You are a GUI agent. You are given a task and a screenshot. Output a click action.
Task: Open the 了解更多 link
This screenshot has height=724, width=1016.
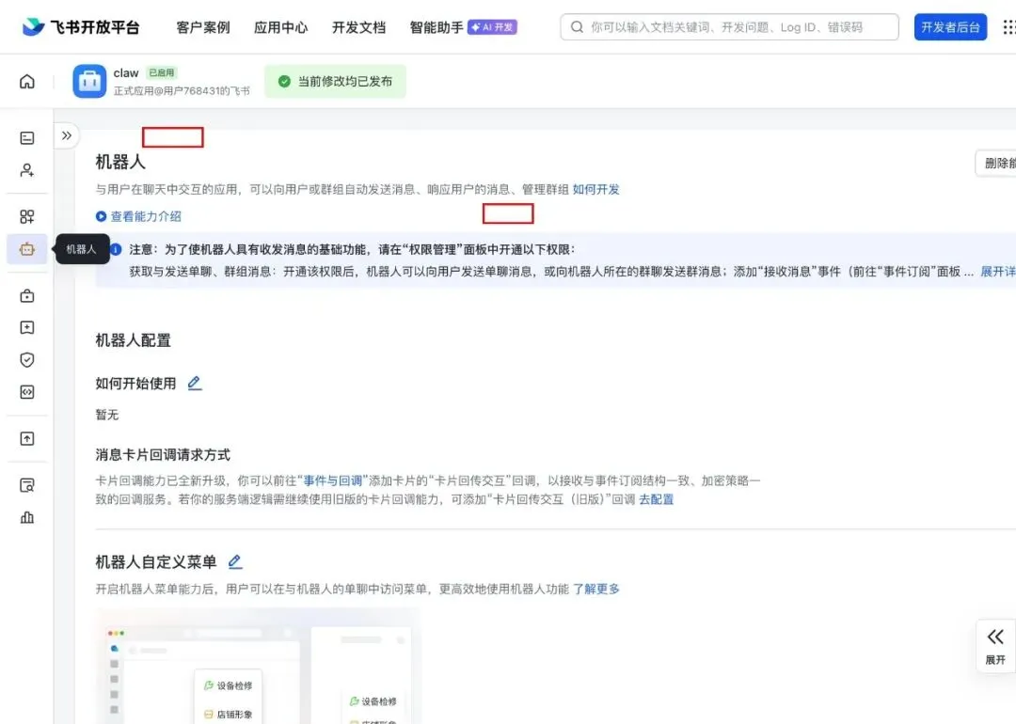point(596,589)
